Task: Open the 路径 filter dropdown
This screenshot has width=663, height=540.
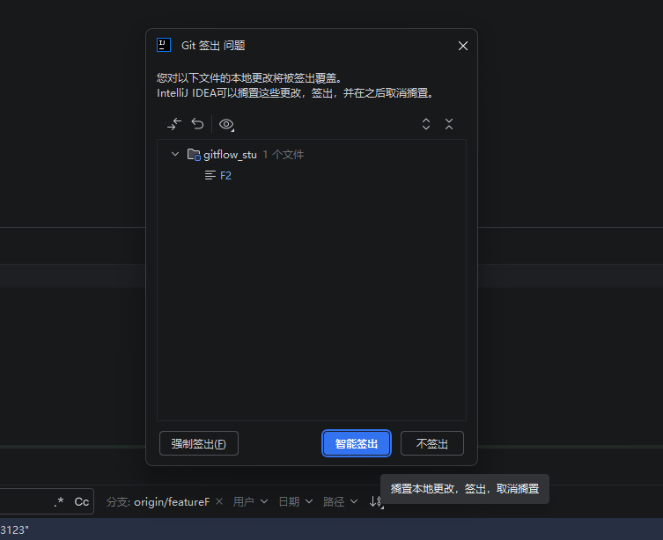Action: pos(341,501)
